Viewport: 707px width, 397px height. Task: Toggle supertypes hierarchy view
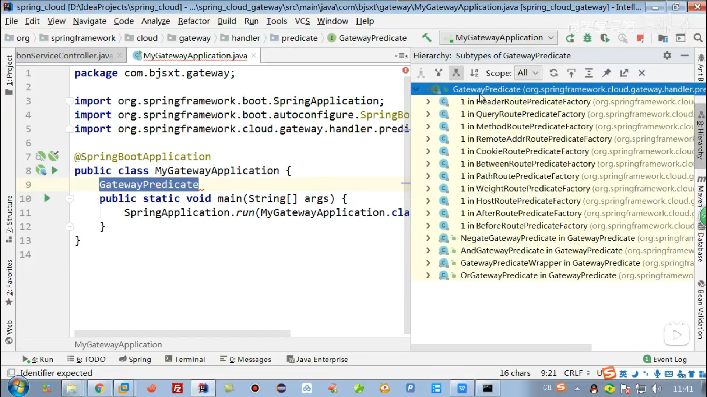438,73
